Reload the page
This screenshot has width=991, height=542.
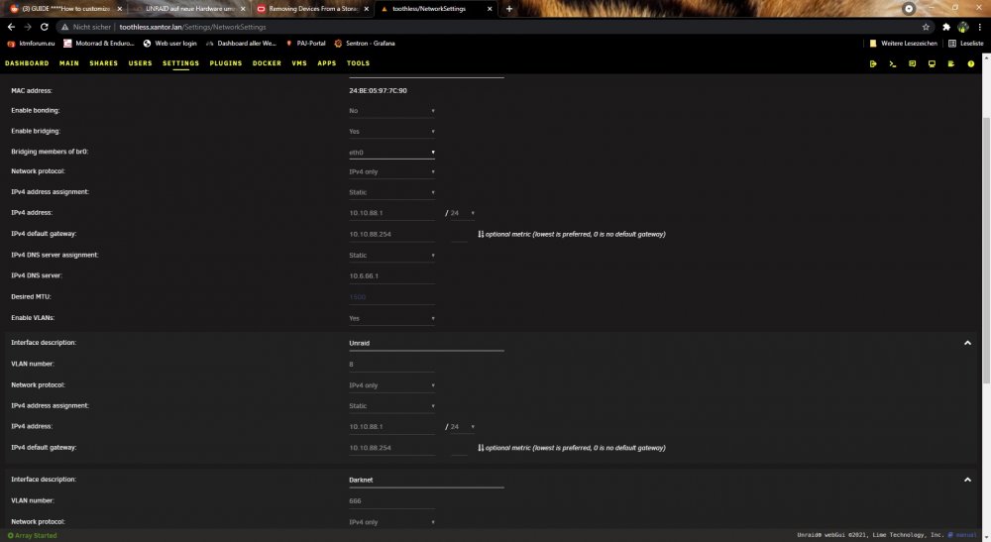click(45, 27)
